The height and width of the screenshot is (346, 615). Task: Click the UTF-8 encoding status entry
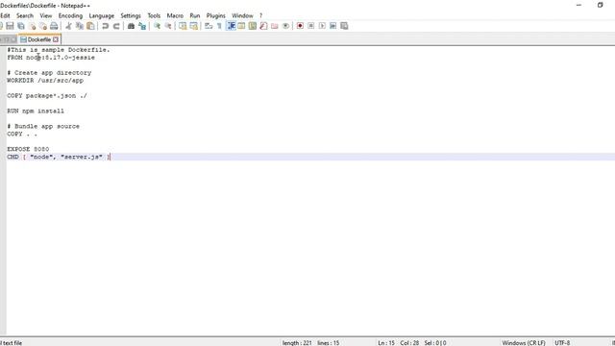click(x=562, y=342)
